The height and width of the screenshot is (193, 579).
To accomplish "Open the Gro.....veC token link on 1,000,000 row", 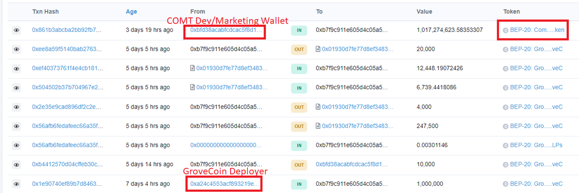I will tap(536, 184).
